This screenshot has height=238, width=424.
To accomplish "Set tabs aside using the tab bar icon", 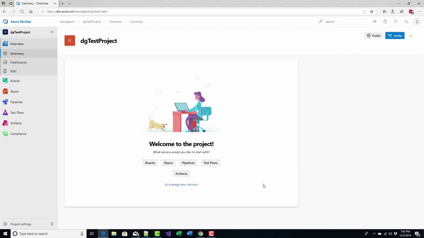I will coord(11,4).
